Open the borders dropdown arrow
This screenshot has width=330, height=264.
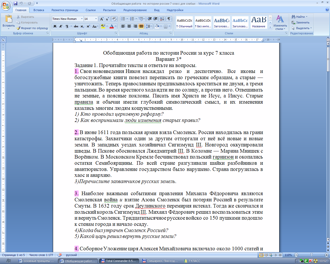tap(169, 26)
